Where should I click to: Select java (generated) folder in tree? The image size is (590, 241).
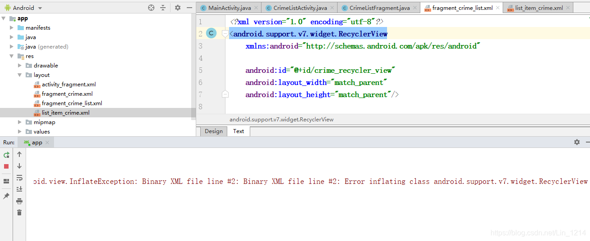[47, 46]
